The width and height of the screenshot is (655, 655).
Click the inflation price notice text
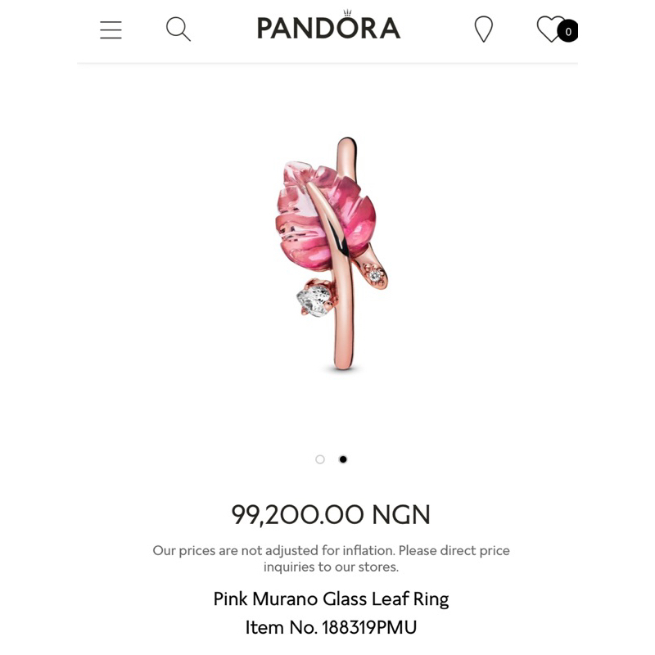[x=331, y=550]
